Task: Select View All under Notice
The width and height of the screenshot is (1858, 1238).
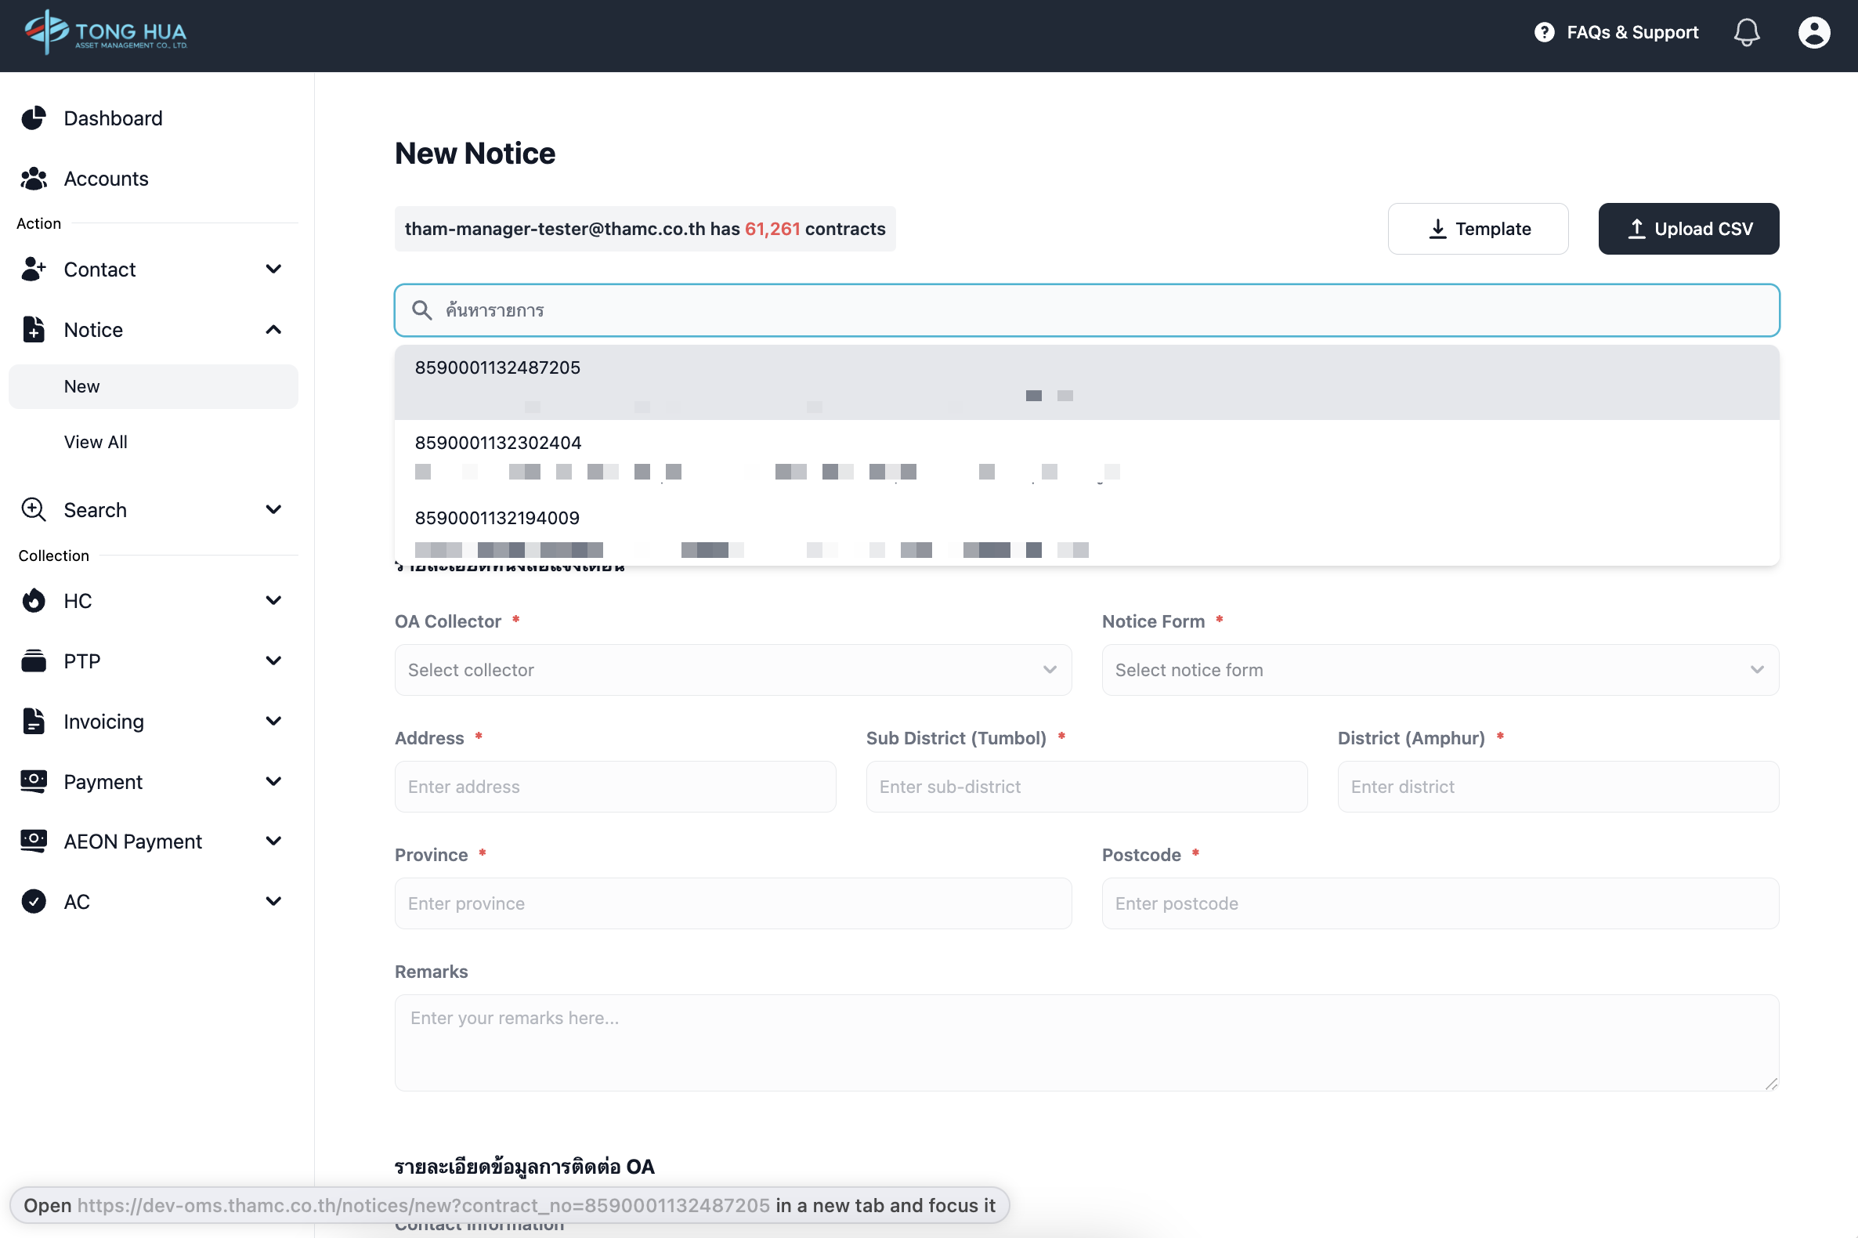Action: tap(96, 442)
